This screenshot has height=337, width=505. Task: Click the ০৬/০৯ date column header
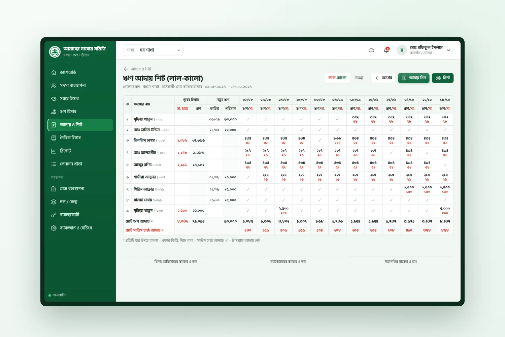[337, 100]
